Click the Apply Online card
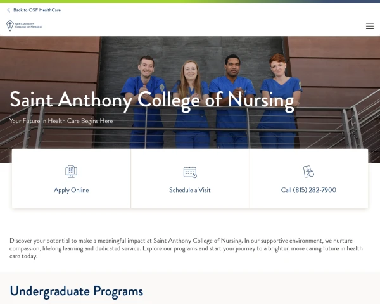Screen dimensions: 380x304 [x=71, y=179]
